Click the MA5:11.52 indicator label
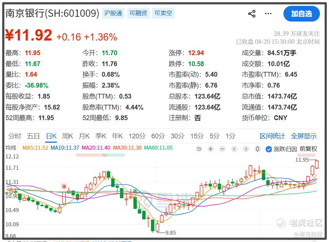The height and width of the screenshot is (242, 329). click(x=35, y=148)
